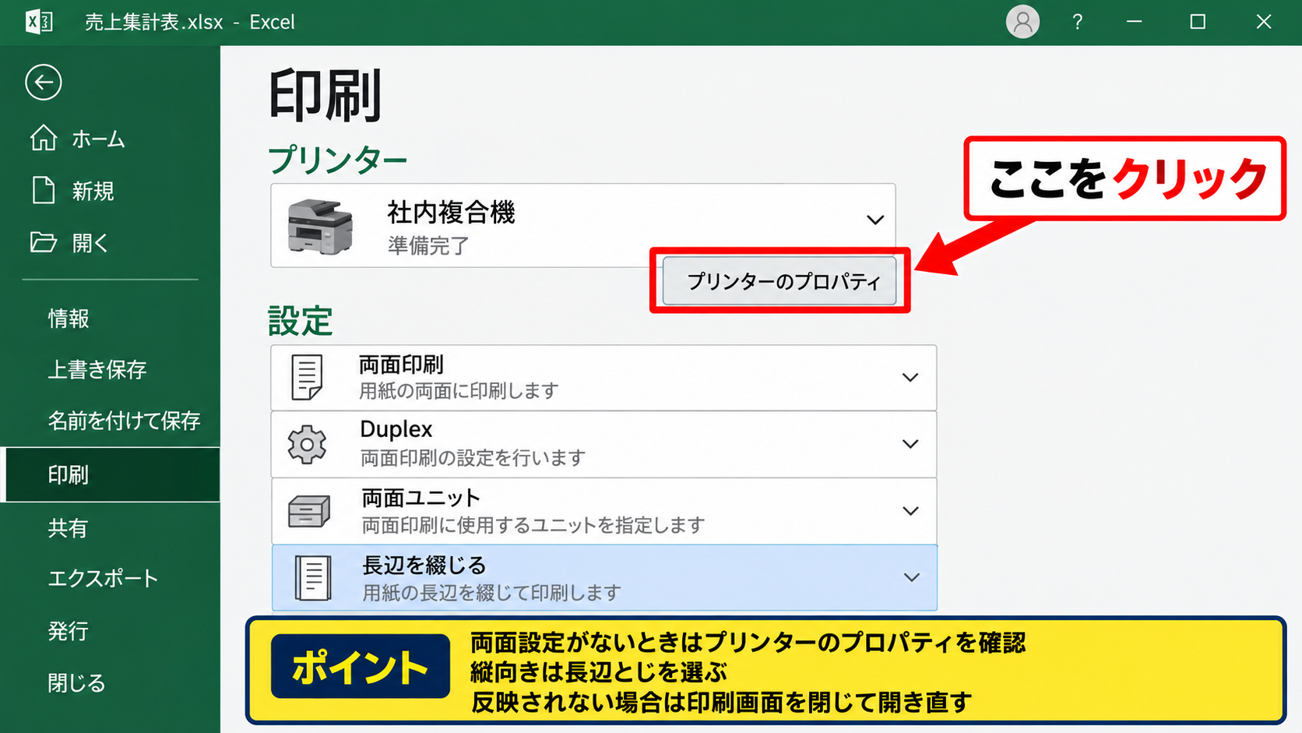The image size is (1302, 733).
Task: Close the Excel window
Action: (x=1264, y=22)
